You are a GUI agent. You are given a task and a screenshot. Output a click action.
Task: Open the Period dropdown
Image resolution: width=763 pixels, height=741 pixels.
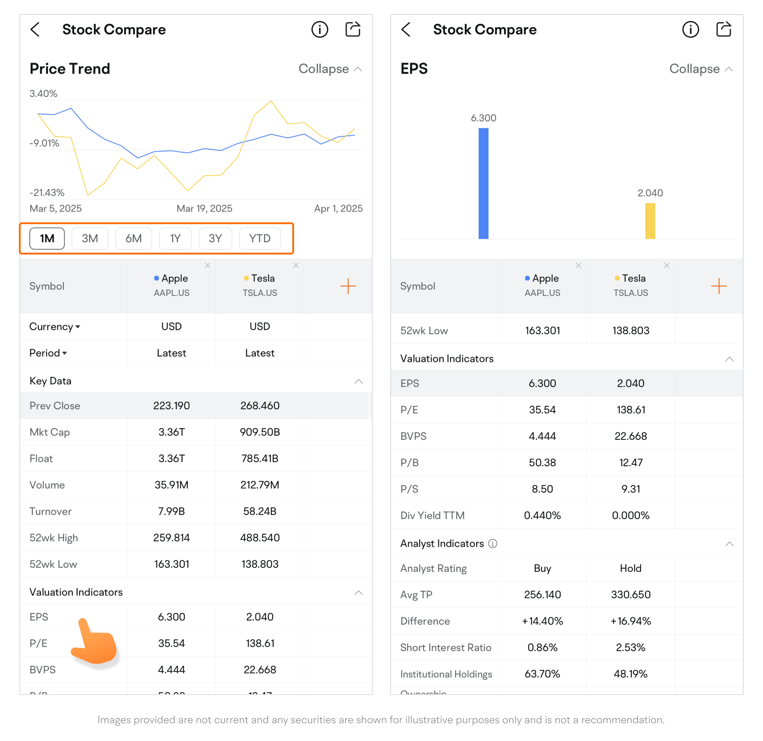pyautogui.click(x=48, y=353)
